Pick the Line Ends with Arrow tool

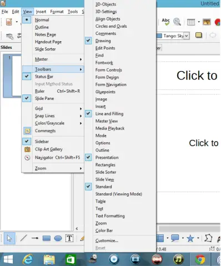pos(35,238)
